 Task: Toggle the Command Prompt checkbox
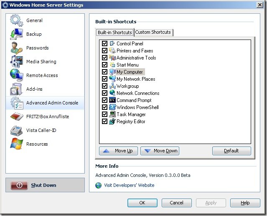click(x=104, y=100)
